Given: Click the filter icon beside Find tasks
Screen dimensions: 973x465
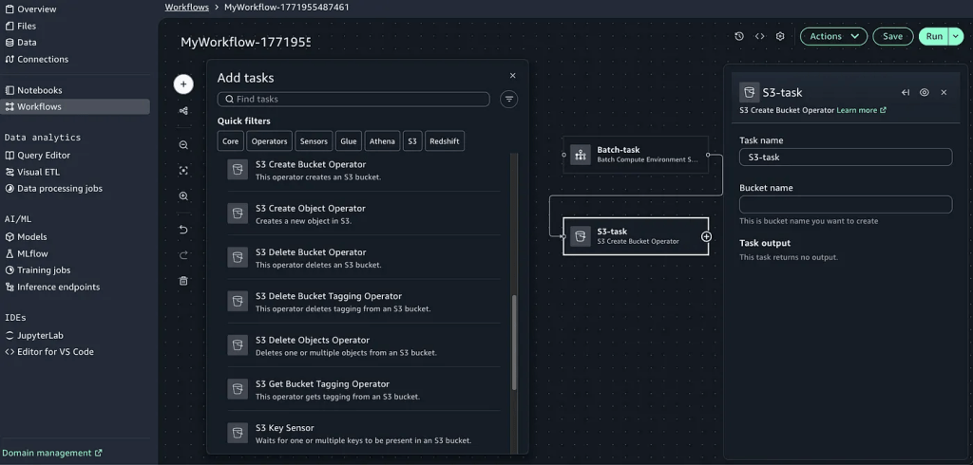Looking at the screenshot, I should pos(509,99).
